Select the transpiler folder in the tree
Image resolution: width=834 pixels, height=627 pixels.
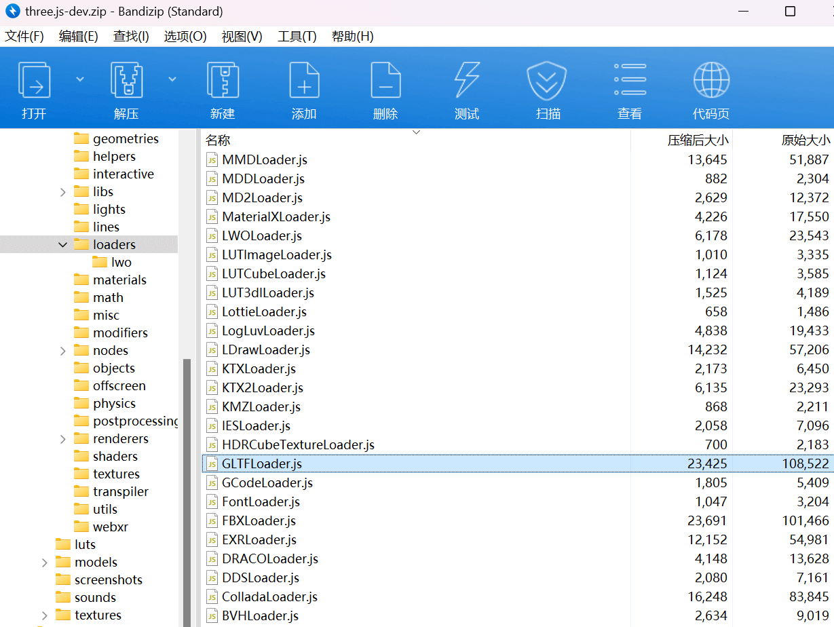(x=121, y=491)
